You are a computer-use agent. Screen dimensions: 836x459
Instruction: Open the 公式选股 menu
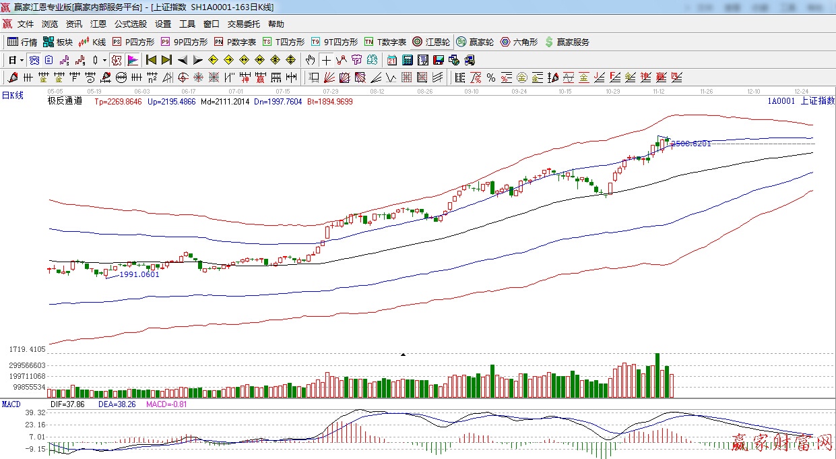(x=130, y=24)
